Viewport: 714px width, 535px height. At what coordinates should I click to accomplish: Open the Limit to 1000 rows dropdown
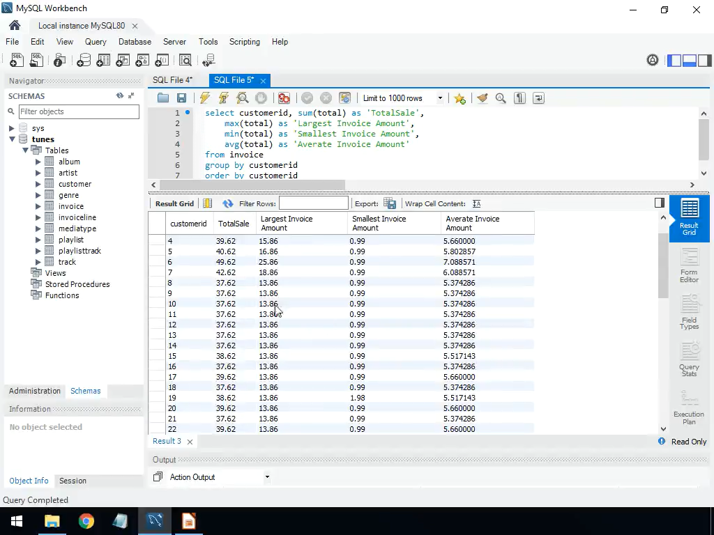(440, 98)
